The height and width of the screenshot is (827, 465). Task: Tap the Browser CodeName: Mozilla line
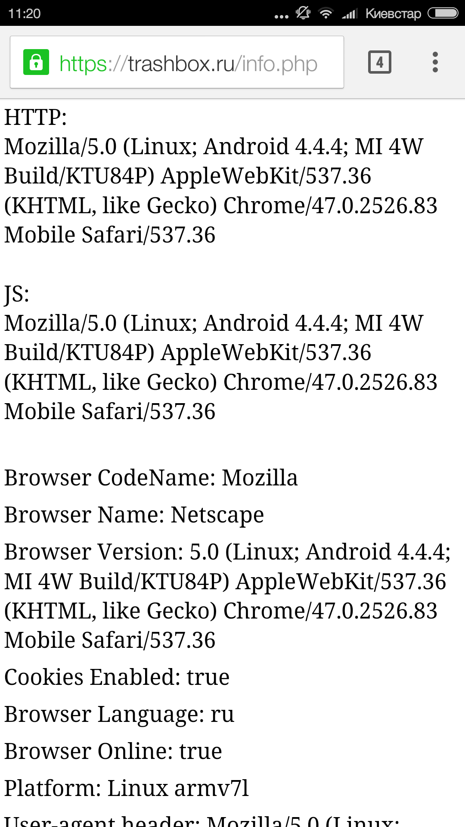151,478
